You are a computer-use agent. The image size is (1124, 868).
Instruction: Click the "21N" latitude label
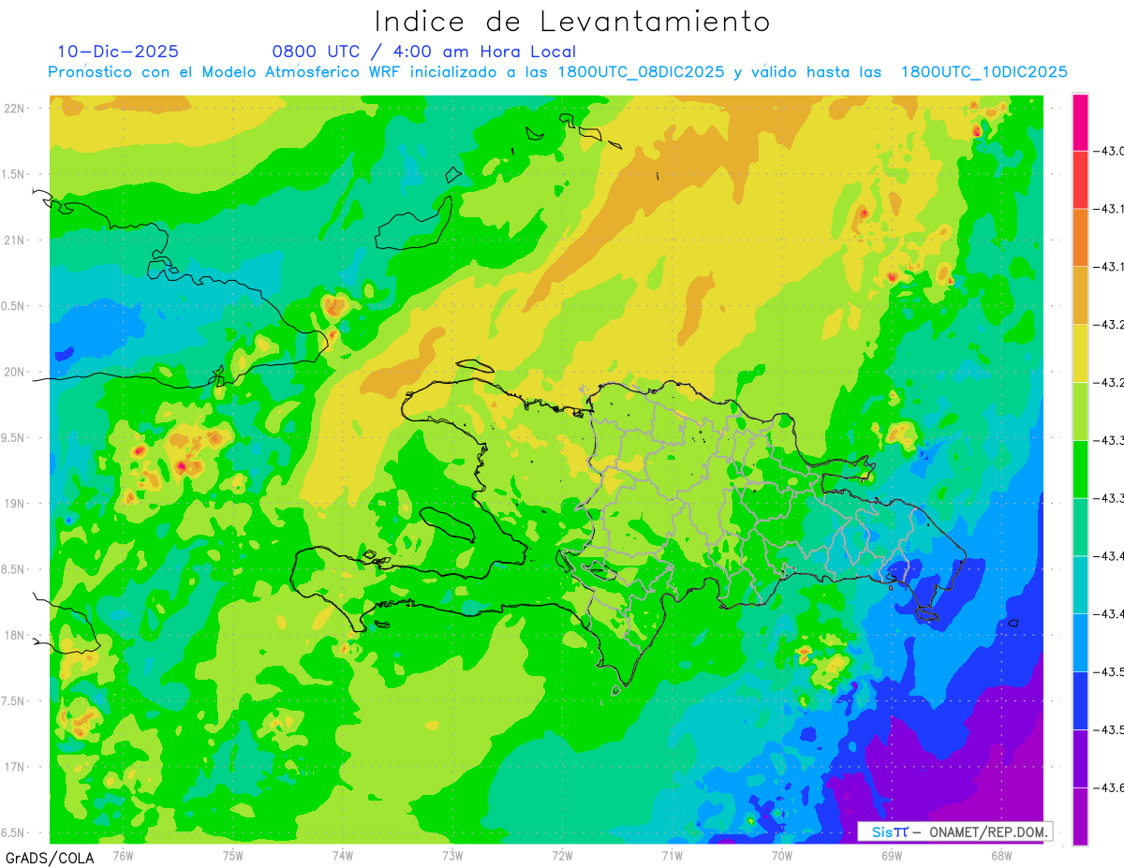[x=14, y=240]
